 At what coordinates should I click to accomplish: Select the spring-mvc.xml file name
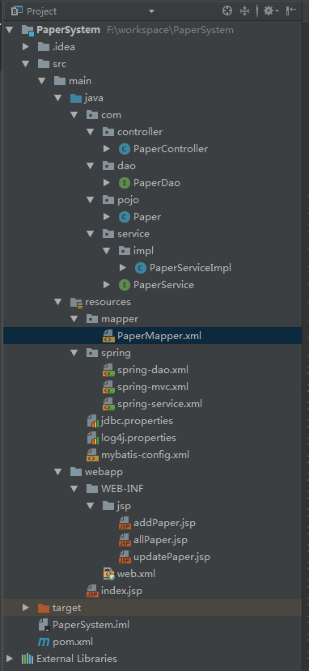point(153,387)
